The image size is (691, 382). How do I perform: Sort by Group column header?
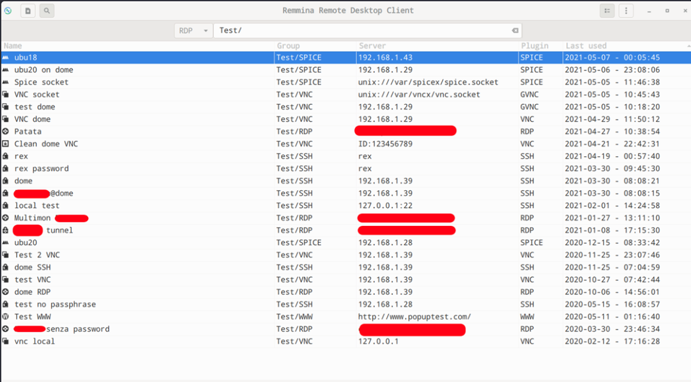[288, 46]
